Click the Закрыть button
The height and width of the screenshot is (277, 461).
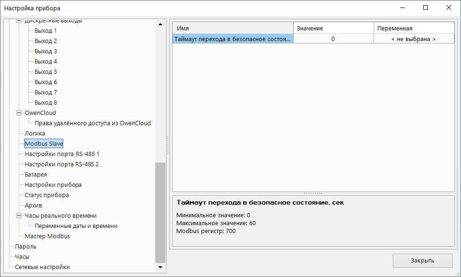[422, 261]
